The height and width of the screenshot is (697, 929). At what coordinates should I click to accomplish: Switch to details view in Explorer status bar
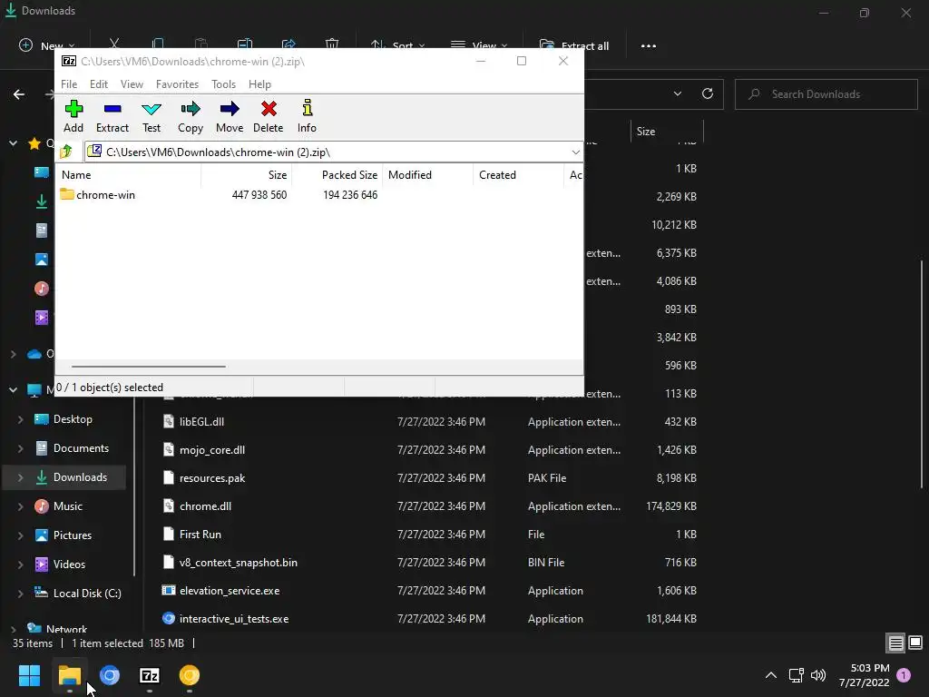895,643
